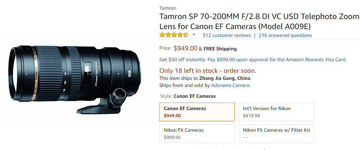This screenshot has height=150, width=360.
Task: Select the $819.99 price under Int'l Version
Action: pyautogui.click(x=251, y=116)
